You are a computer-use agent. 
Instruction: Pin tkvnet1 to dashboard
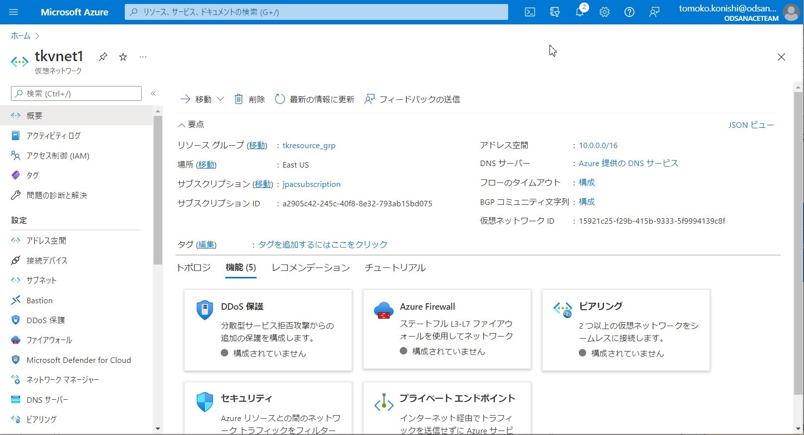[103, 57]
